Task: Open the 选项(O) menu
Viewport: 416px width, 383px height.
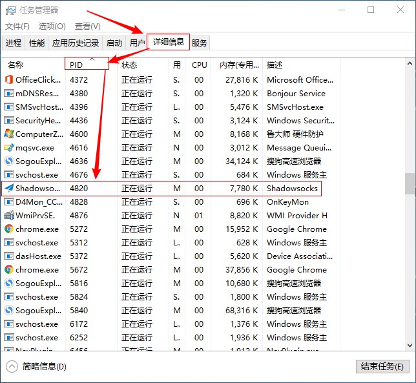Action: [52, 26]
